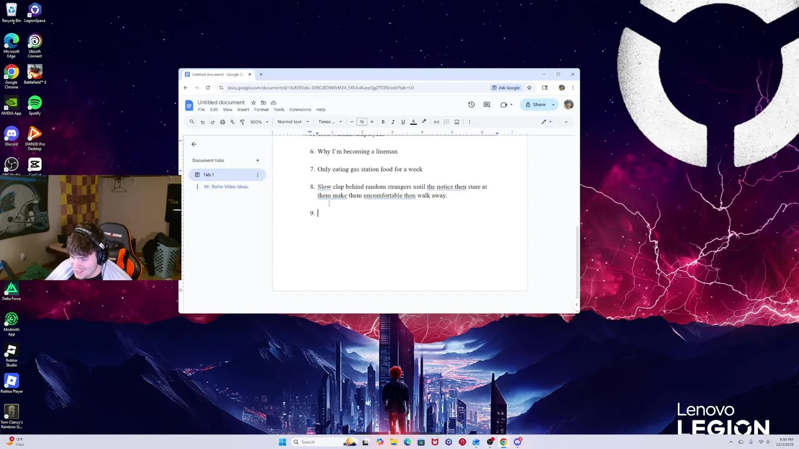Open the Insert menu

coord(243,110)
